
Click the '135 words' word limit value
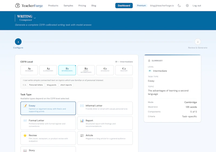[191, 107]
